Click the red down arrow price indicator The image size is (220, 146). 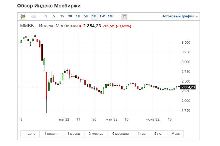80,26
